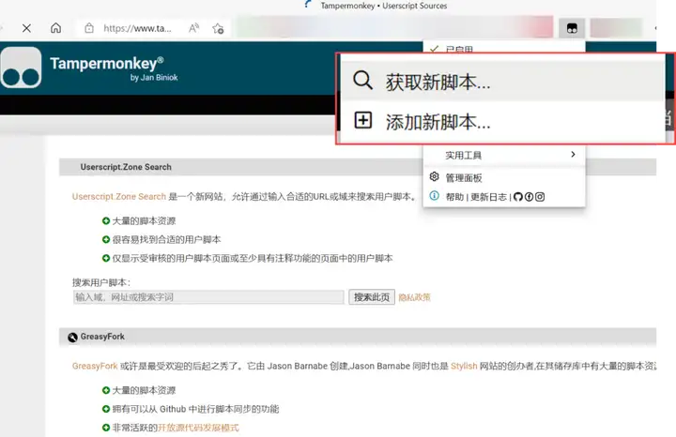This screenshot has height=437, width=676.
Task: Click plus bullet beside 拥有可以从 Github
Action: coord(106,409)
